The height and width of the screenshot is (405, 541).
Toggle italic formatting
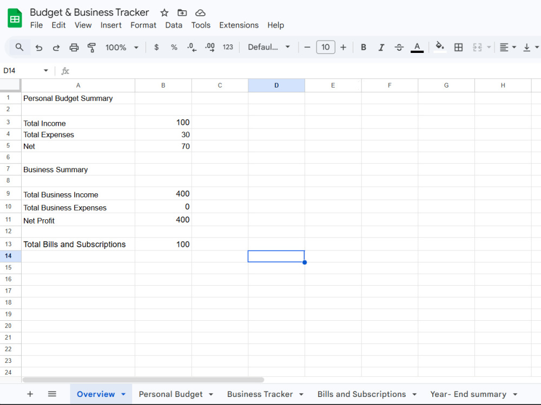381,47
